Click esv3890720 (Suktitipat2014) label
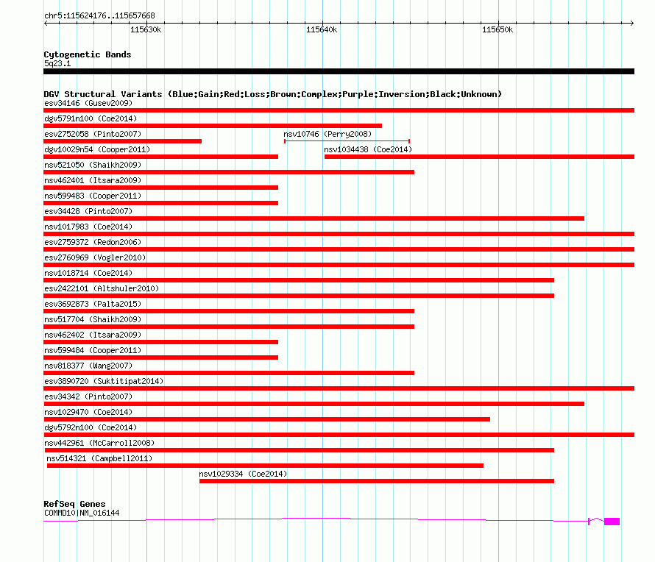The height and width of the screenshot is (562, 655). tap(104, 381)
